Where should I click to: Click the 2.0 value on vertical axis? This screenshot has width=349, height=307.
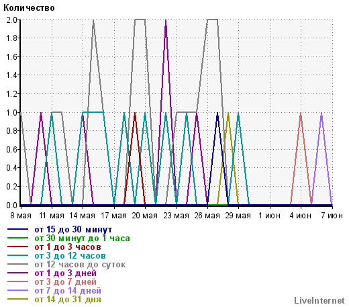pos(12,19)
